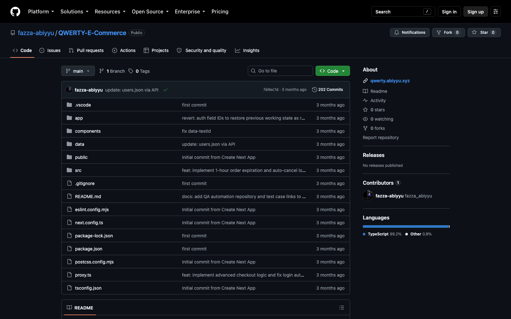
Task: Switch to the Actions tab
Action: pyautogui.click(x=124, y=50)
